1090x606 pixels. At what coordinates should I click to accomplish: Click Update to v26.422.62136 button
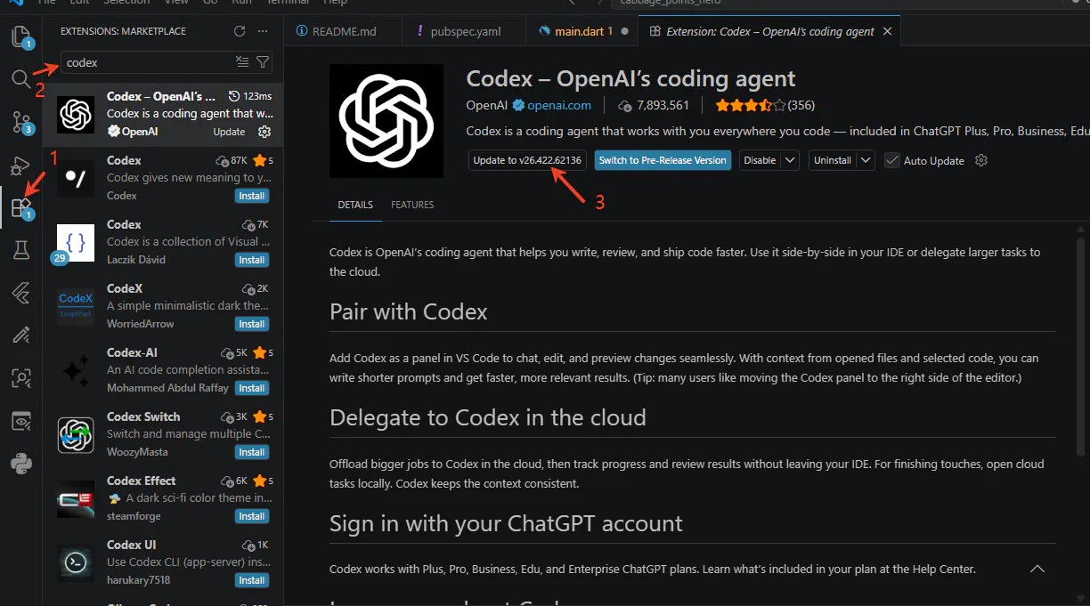click(527, 160)
